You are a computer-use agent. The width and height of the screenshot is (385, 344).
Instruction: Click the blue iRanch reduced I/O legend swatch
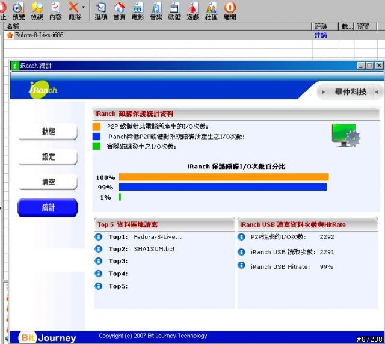tap(96, 137)
